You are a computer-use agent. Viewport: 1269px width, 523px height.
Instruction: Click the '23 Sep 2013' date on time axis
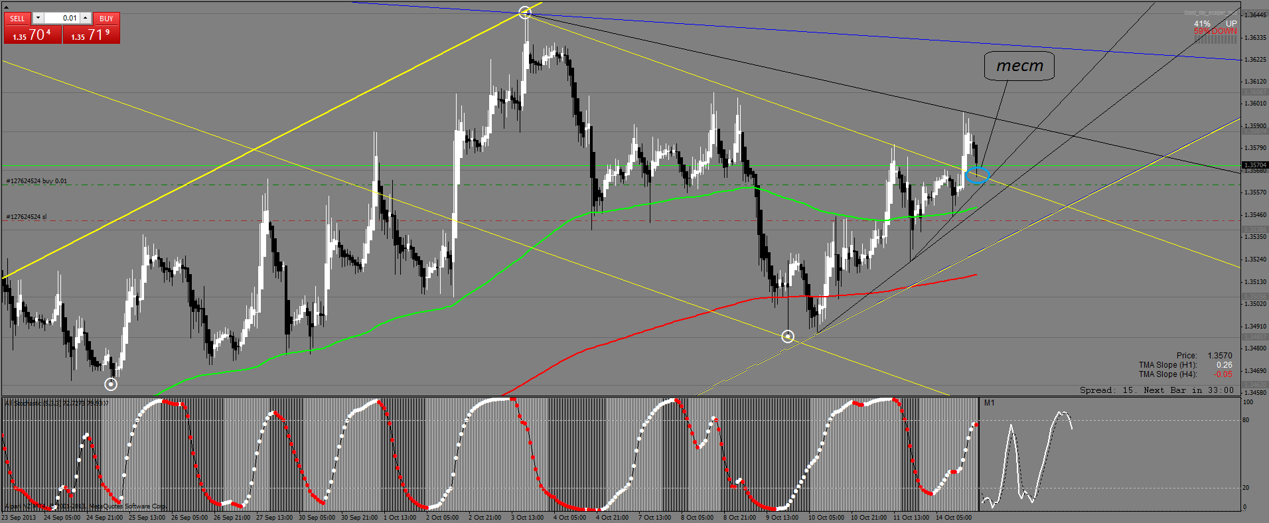19,518
